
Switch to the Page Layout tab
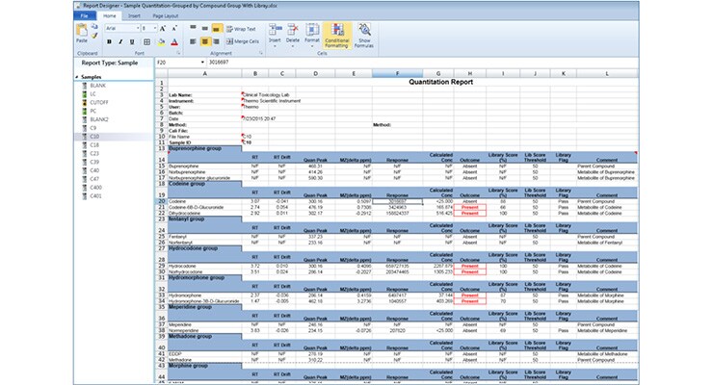coord(162,16)
